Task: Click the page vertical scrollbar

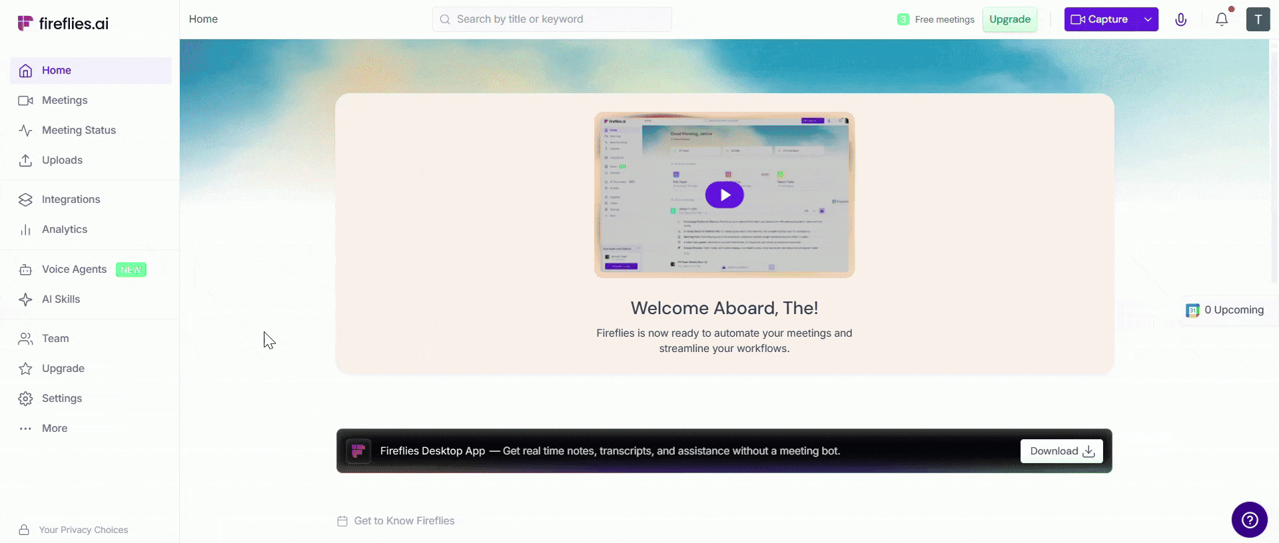Action: [x=1274, y=166]
